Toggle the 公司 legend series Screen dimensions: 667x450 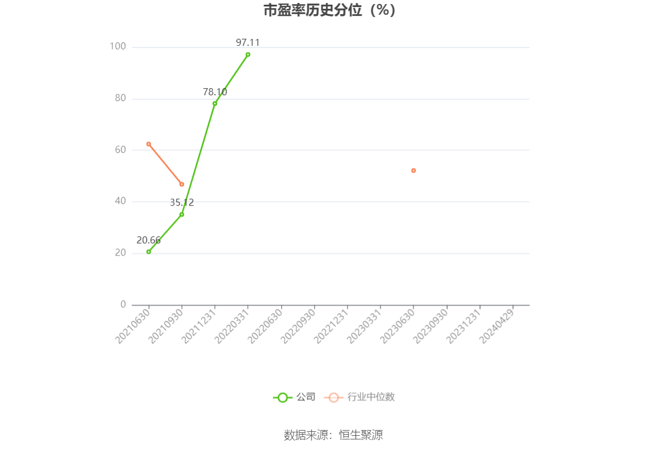coord(294,397)
